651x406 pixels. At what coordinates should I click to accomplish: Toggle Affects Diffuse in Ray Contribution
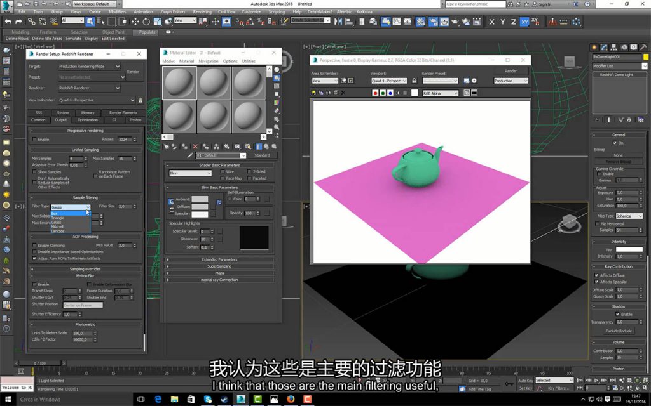click(596, 275)
